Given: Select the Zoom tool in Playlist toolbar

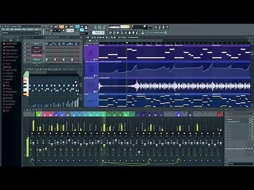Looking at the screenshot, I should (112, 37).
